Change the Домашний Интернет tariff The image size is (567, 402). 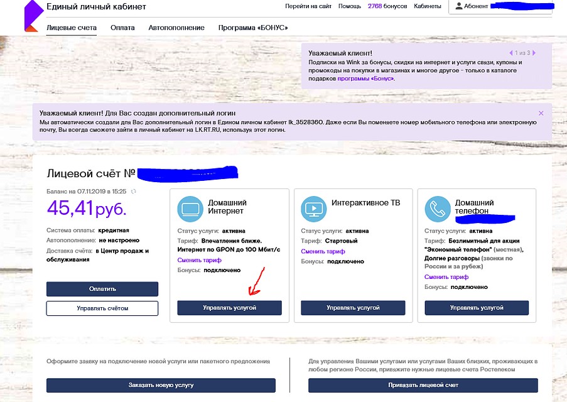coord(199,260)
